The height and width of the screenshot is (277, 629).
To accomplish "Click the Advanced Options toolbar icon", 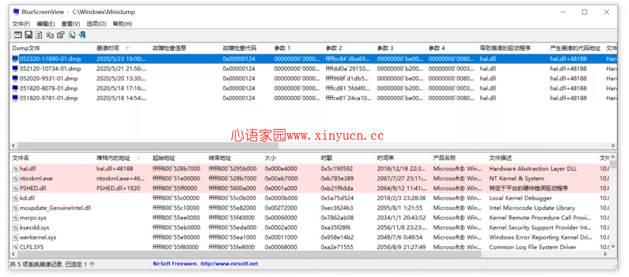I will click(x=17, y=35).
